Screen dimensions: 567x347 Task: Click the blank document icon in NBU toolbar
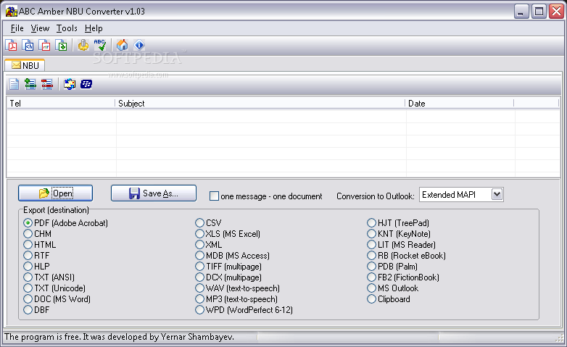14,84
